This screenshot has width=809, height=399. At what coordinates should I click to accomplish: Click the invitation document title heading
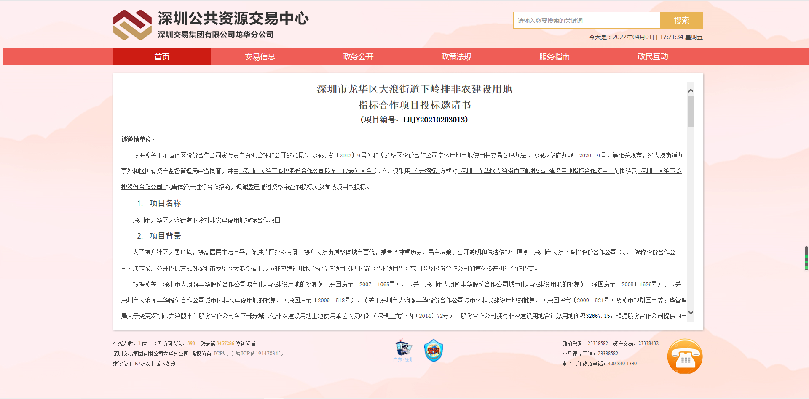click(x=414, y=97)
